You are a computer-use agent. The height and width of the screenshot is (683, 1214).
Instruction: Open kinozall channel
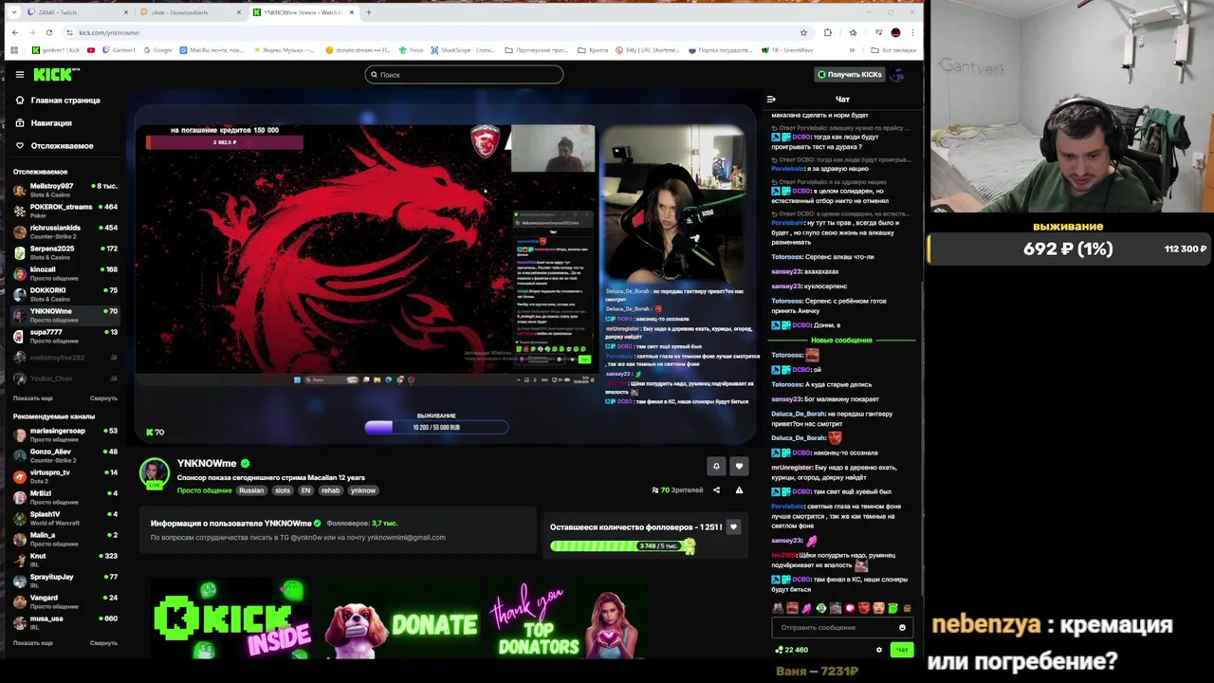64,272
